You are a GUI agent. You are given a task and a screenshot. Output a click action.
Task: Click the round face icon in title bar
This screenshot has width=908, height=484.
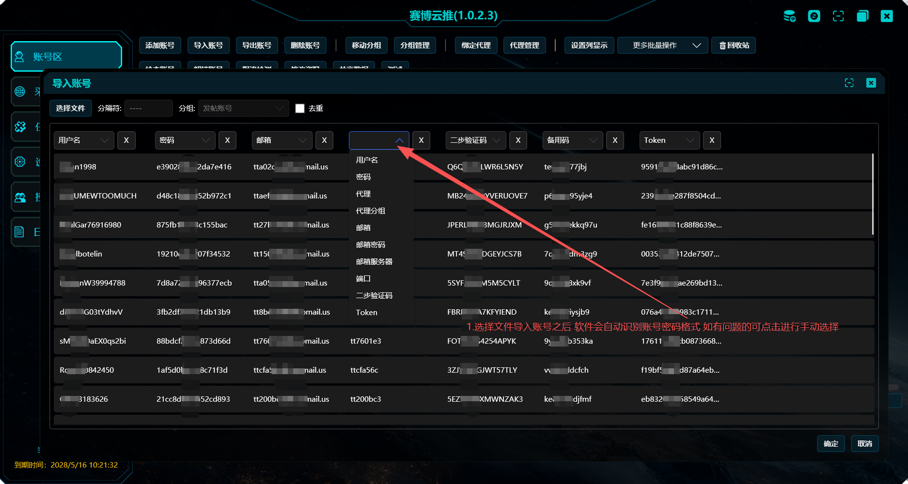[814, 16]
